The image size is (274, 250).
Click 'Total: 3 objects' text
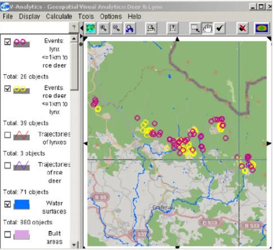(24, 153)
